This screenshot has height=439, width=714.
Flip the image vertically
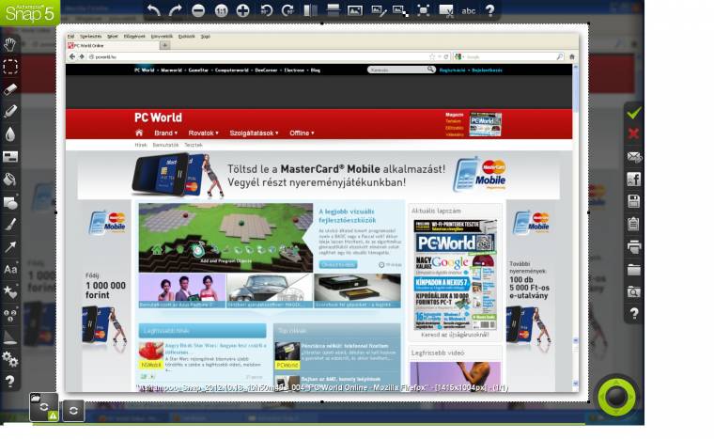(x=333, y=10)
